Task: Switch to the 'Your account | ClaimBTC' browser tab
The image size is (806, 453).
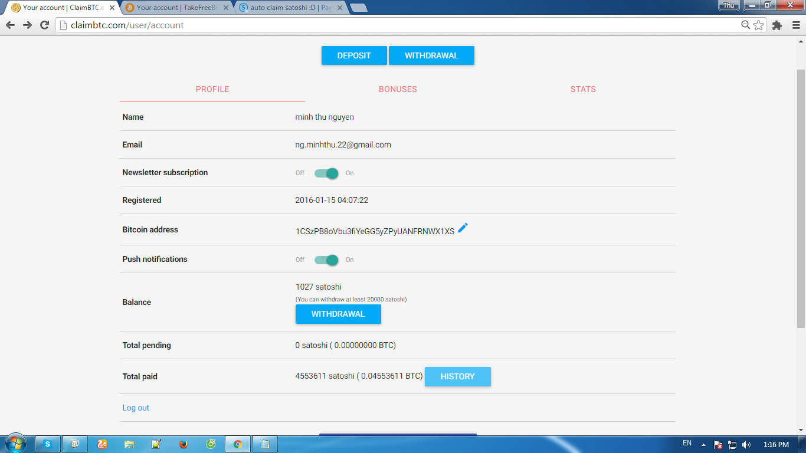Action: pyautogui.click(x=62, y=8)
